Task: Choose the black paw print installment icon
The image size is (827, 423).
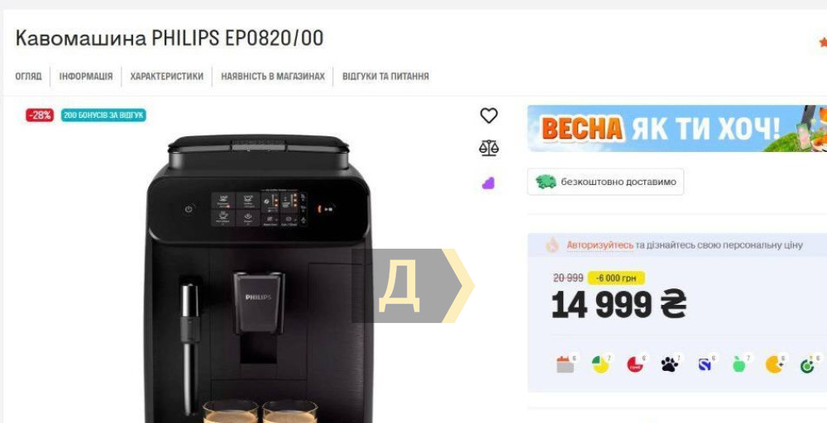Action: [x=669, y=364]
